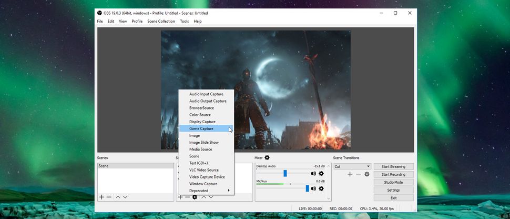
Task: Open the Help menu
Action: click(198, 21)
